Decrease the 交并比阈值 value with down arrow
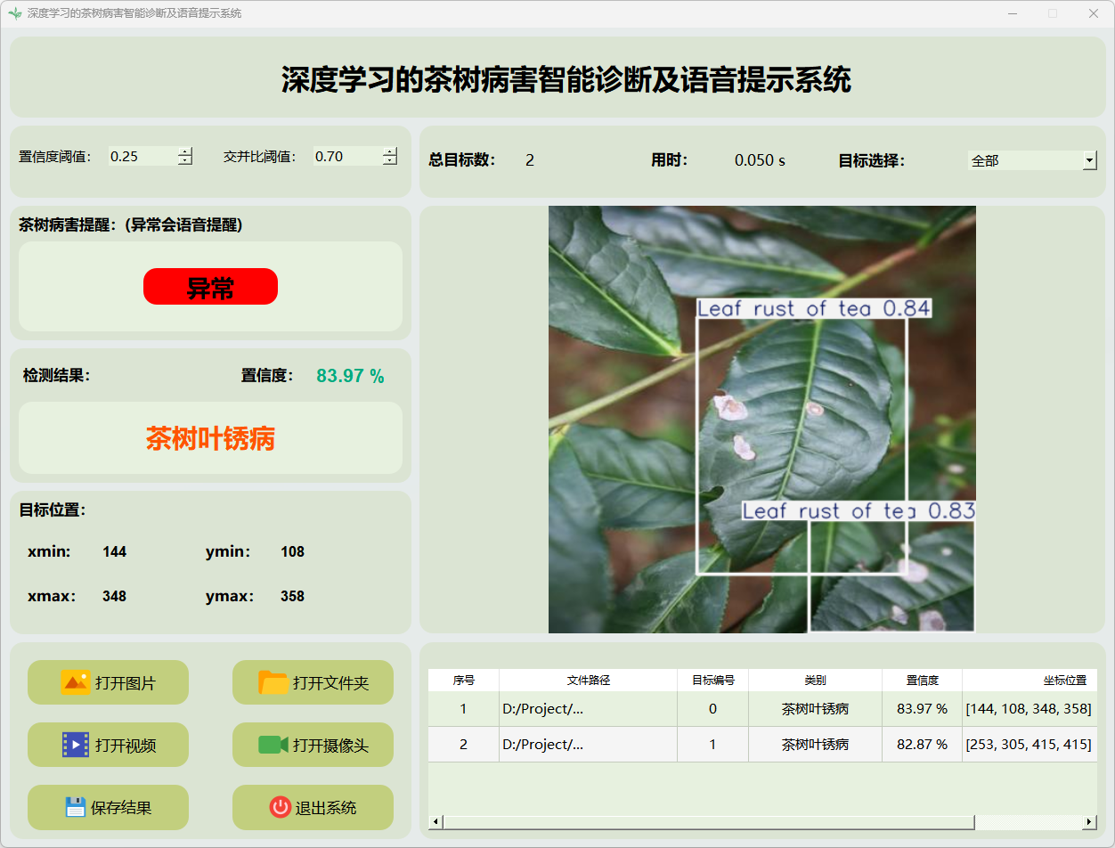The height and width of the screenshot is (848, 1115). (390, 161)
